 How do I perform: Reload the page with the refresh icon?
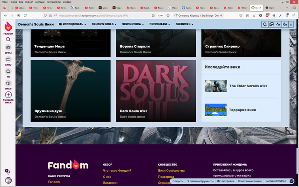(x=25, y=15)
